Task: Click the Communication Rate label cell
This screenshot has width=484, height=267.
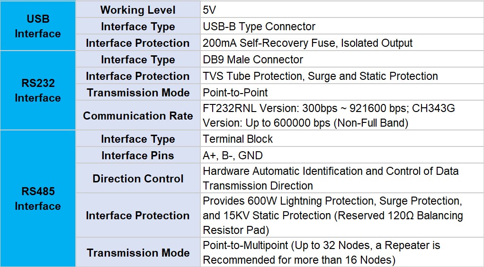Action: tap(137, 115)
